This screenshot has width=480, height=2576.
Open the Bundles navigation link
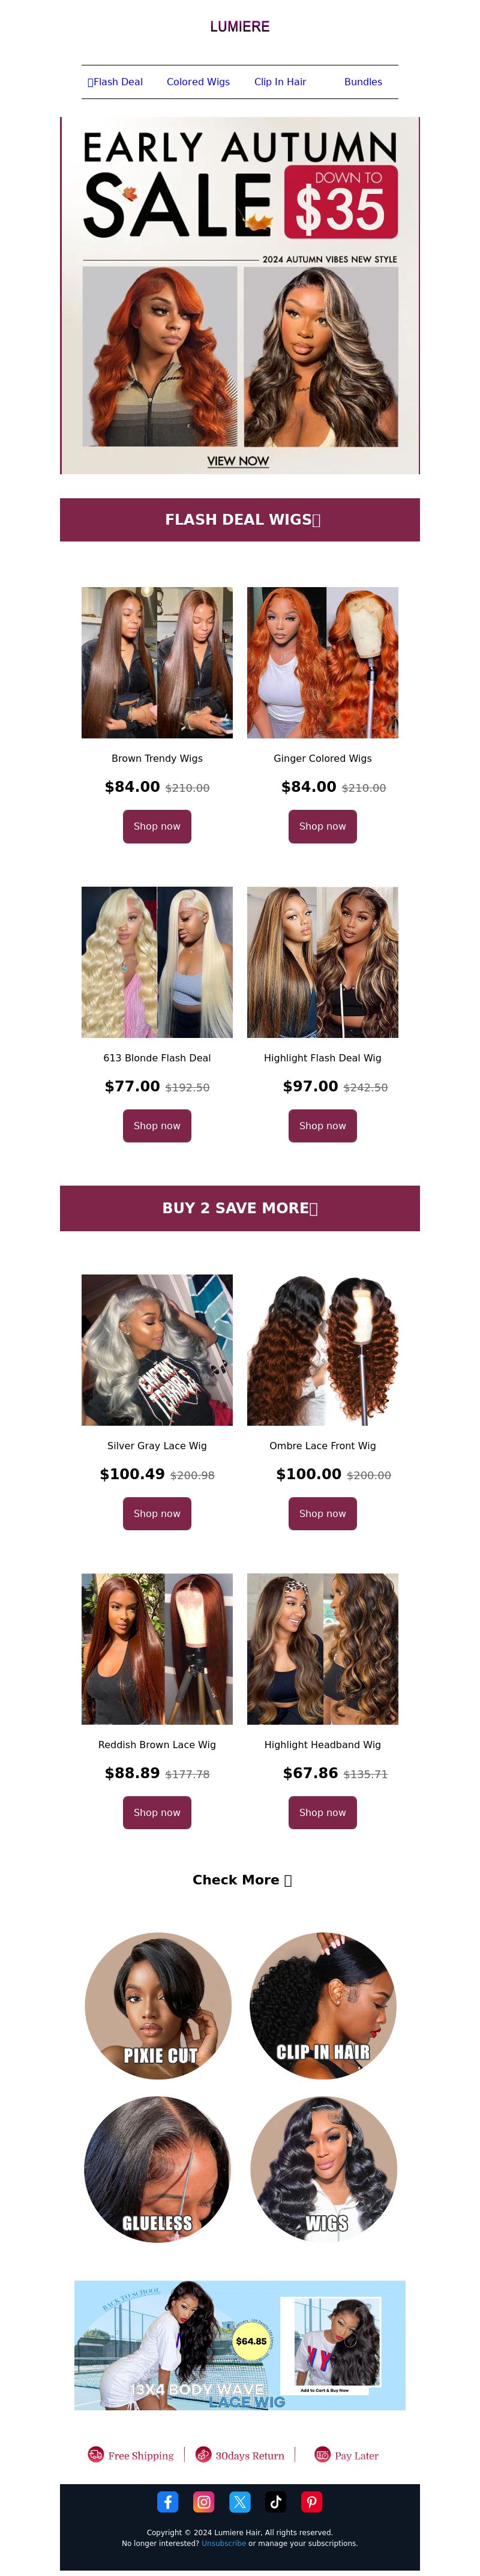pos(363,82)
